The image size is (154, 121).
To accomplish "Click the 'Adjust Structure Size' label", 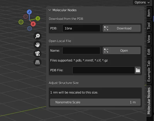I will 64,83.
